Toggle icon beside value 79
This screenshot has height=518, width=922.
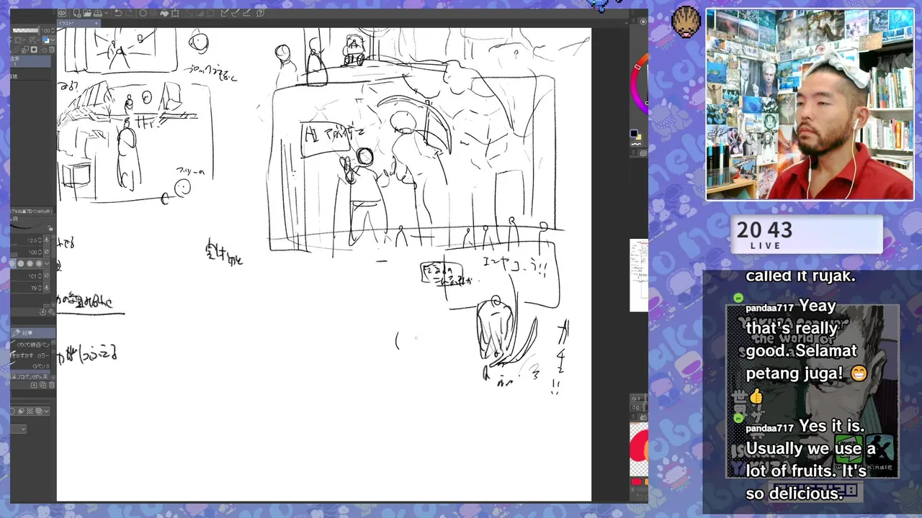coord(46,288)
